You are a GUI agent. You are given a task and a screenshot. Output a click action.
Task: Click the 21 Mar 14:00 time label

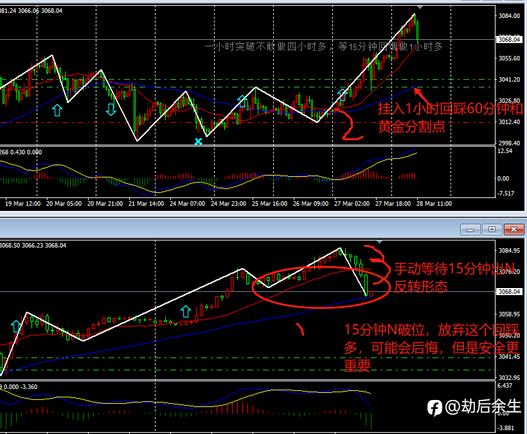(x=146, y=203)
